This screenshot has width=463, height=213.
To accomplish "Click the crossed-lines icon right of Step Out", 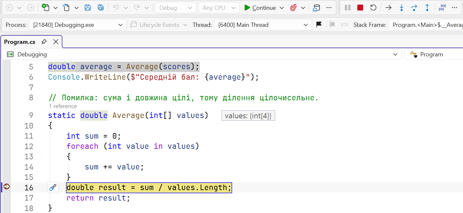I will point(442,8).
